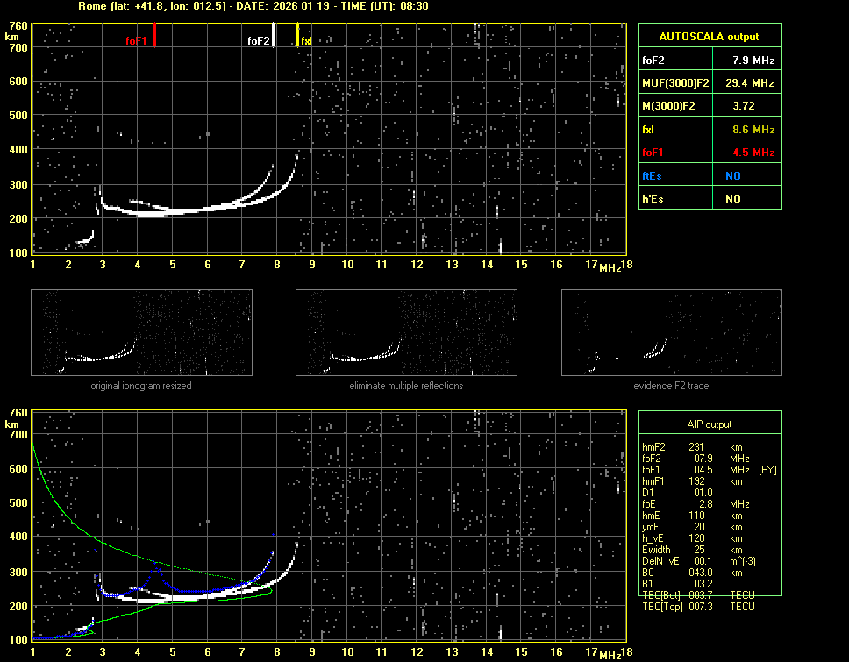Select the foF2 7.9 MHz value cell
Image resolution: width=849 pixels, height=662 pixels.
(753, 61)
